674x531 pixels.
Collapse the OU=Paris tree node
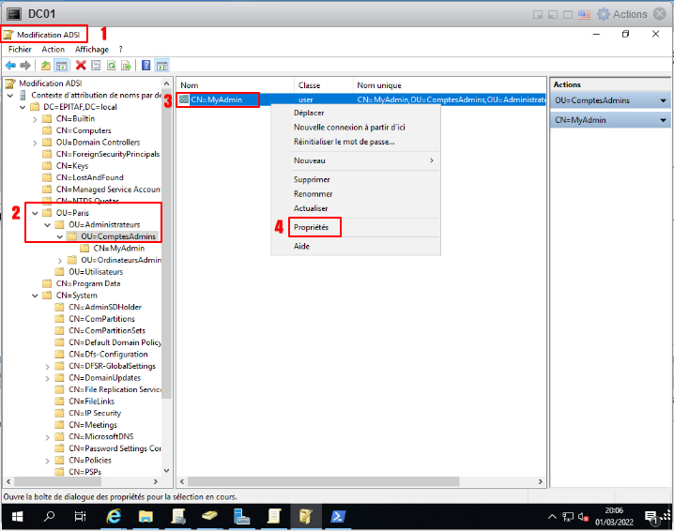[35, 213]
